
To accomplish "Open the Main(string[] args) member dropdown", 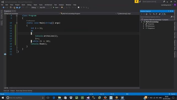I will [128, 14].
